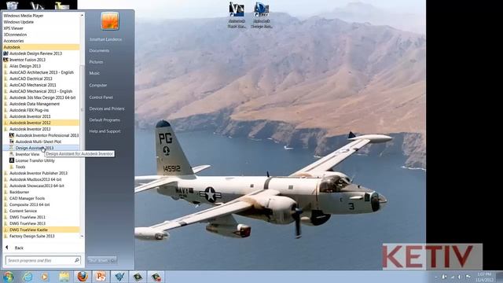
Task: Open File Explorer from taskbar
Action: click(x=64, y=277)
